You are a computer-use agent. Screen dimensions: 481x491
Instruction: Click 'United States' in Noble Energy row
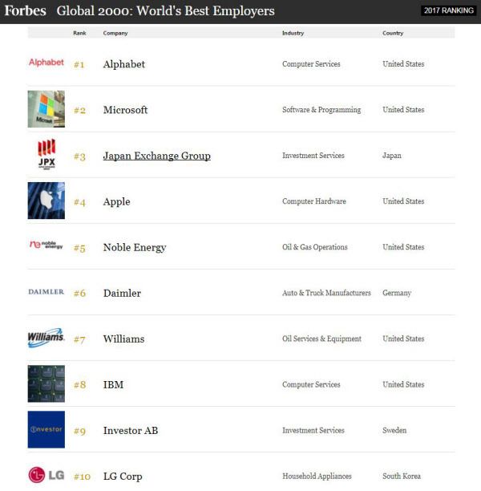403,247
